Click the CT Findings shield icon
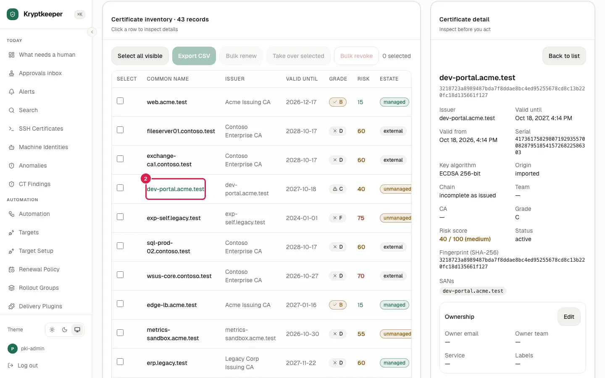This screenshot has width=605, height=378. click(11, 184)
